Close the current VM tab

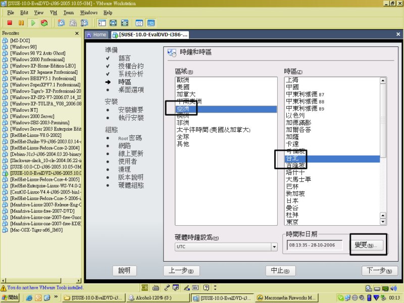398,34
